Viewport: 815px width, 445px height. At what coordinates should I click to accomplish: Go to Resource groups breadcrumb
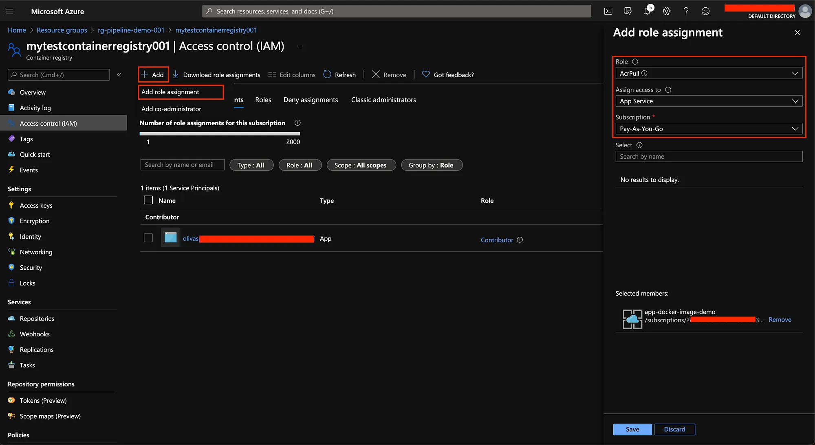tap(62, 30)
